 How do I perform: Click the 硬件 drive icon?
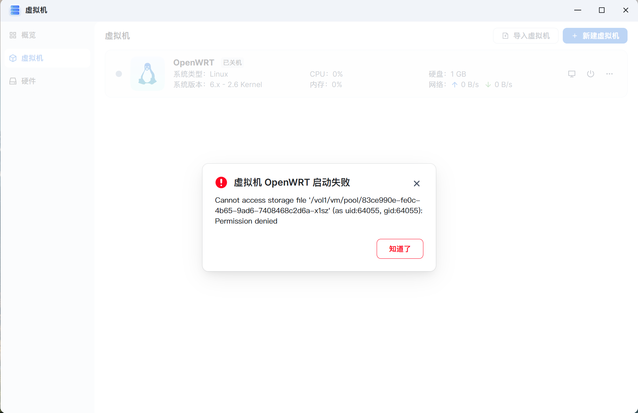pyautogui.click(x=13, y=81)
